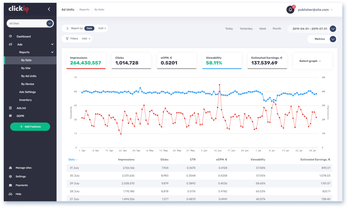Open the By Device report
This screenshot has height=208, width=348.
[28, 84]
